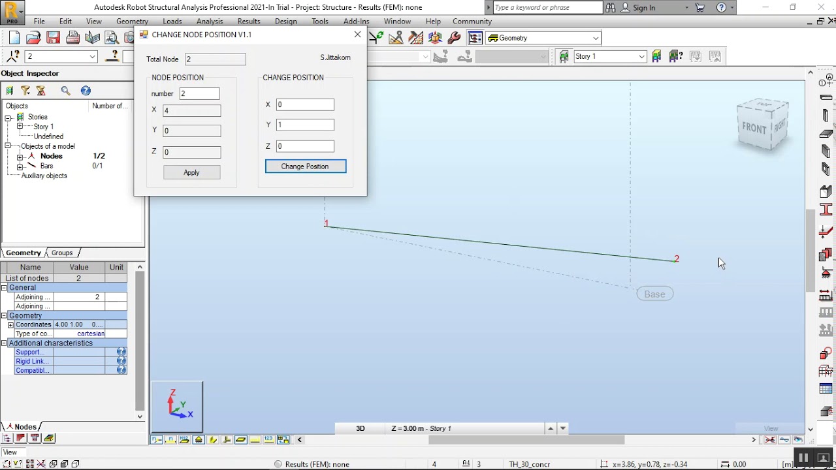Click the Change Position X input field
The width and height of the screenshot is (836, 470).
(x=305, y=104)
